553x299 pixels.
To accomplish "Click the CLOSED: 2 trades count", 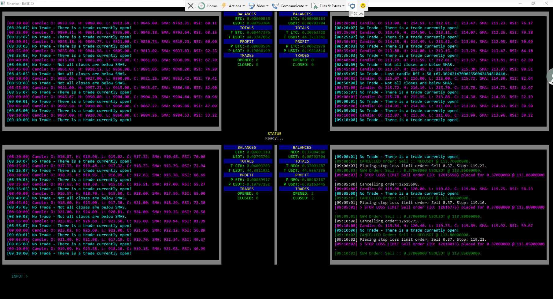I will coord(303,198).
